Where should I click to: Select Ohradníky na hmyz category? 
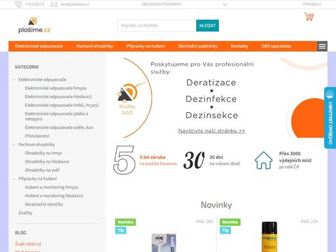coord(43,153)
